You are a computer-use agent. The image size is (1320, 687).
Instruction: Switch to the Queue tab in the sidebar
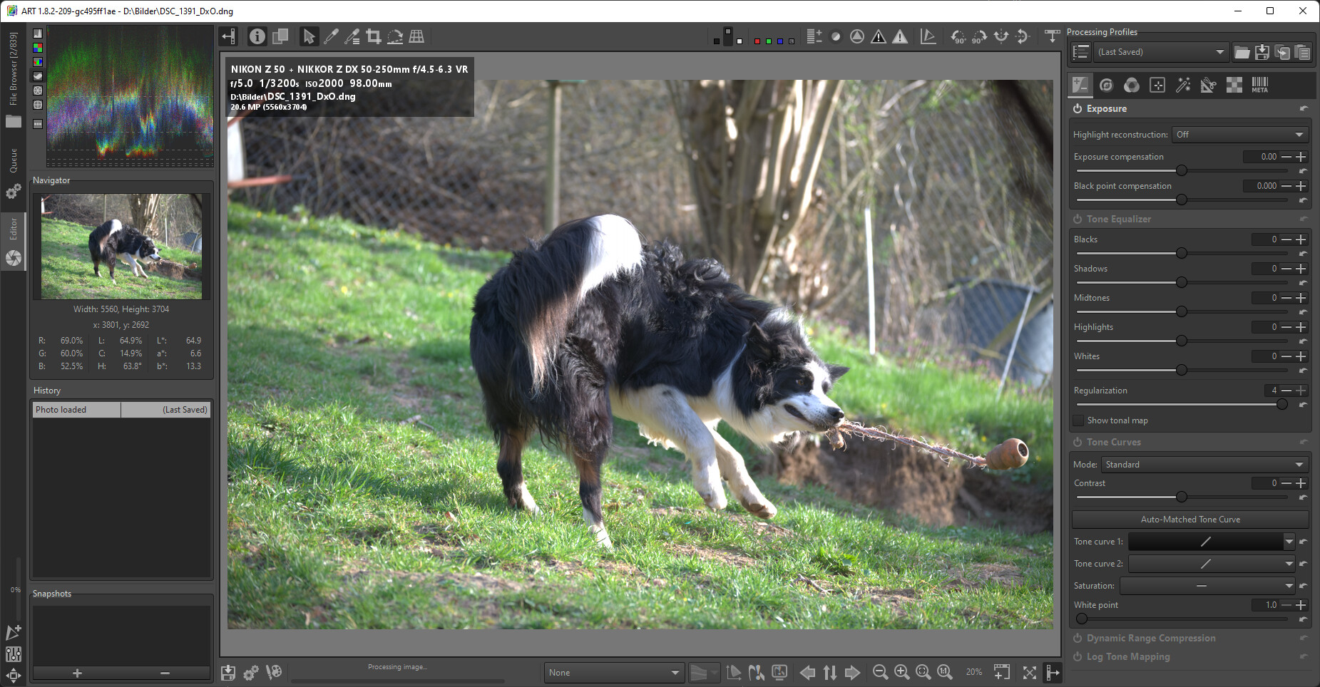point(13,160)
